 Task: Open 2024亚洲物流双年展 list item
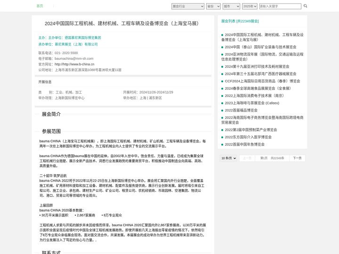click(262, 56)
